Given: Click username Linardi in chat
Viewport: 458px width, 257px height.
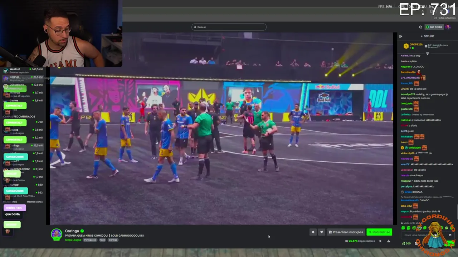Looking at the screenshot, I should pyautogui.click(x=405, y=89).
